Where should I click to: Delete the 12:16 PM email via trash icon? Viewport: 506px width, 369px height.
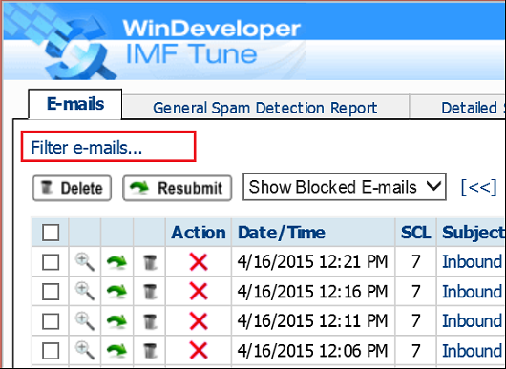[x=150, y=292]
